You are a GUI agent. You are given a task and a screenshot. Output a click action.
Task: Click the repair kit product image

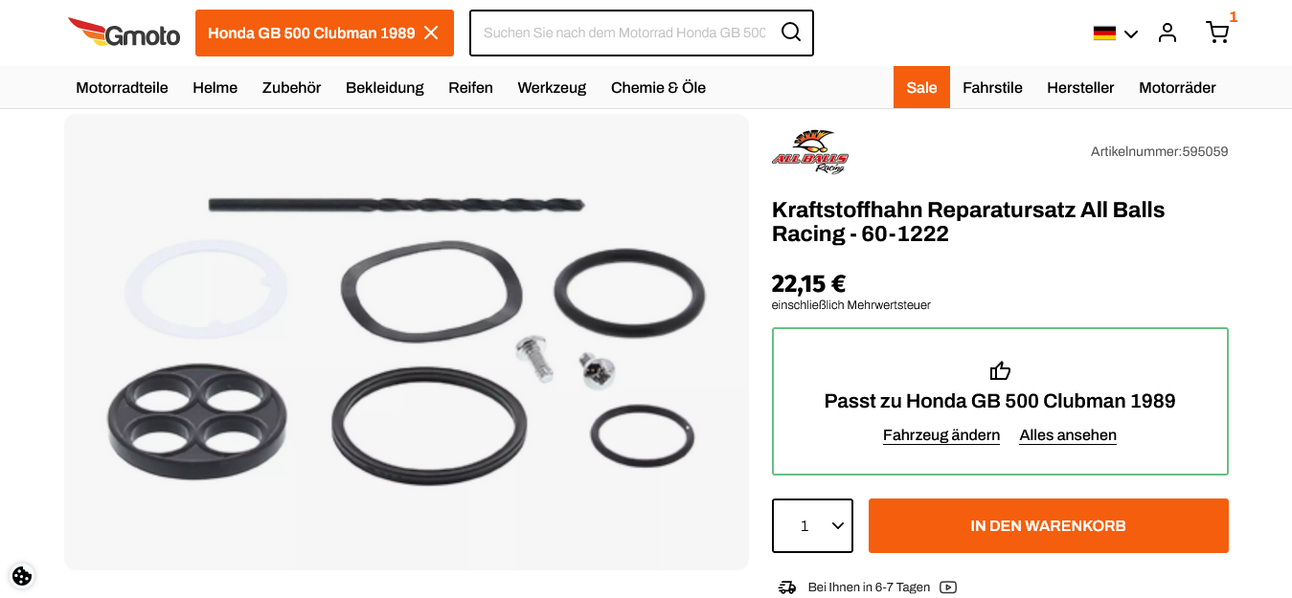coord(406,342)
